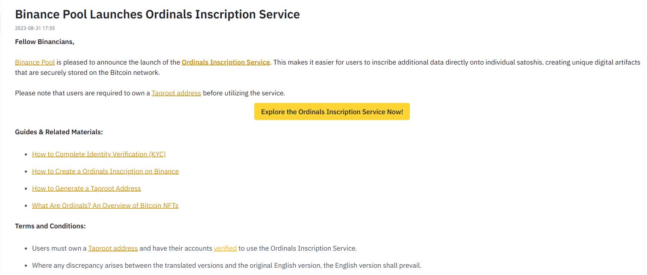This screenshot has width=647, height=275.
Task: Open How to Complete Identity Verification (KYC)
Action: (x=99, y=154)
